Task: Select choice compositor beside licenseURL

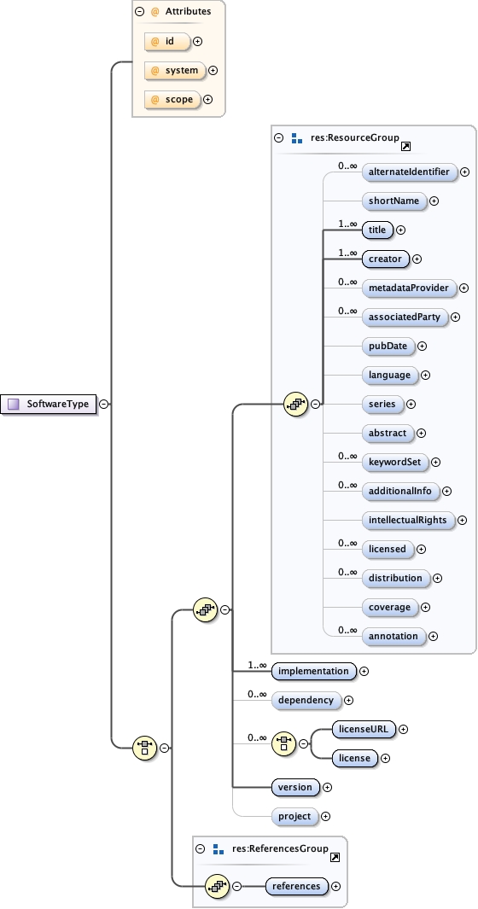Action: (284, 743)
